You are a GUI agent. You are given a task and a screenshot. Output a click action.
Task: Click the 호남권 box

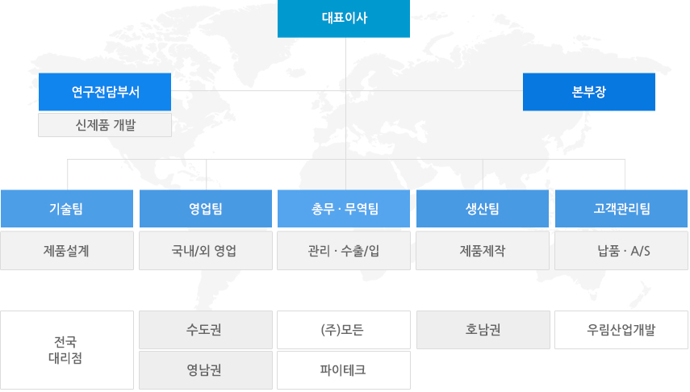(x=483, y=330)
